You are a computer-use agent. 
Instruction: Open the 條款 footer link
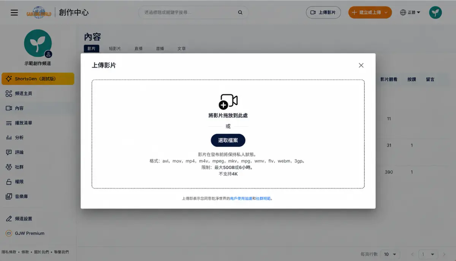(x=25, y=252)
